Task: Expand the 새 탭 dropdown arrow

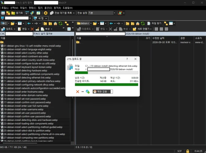Action: (x=46, y=18)
